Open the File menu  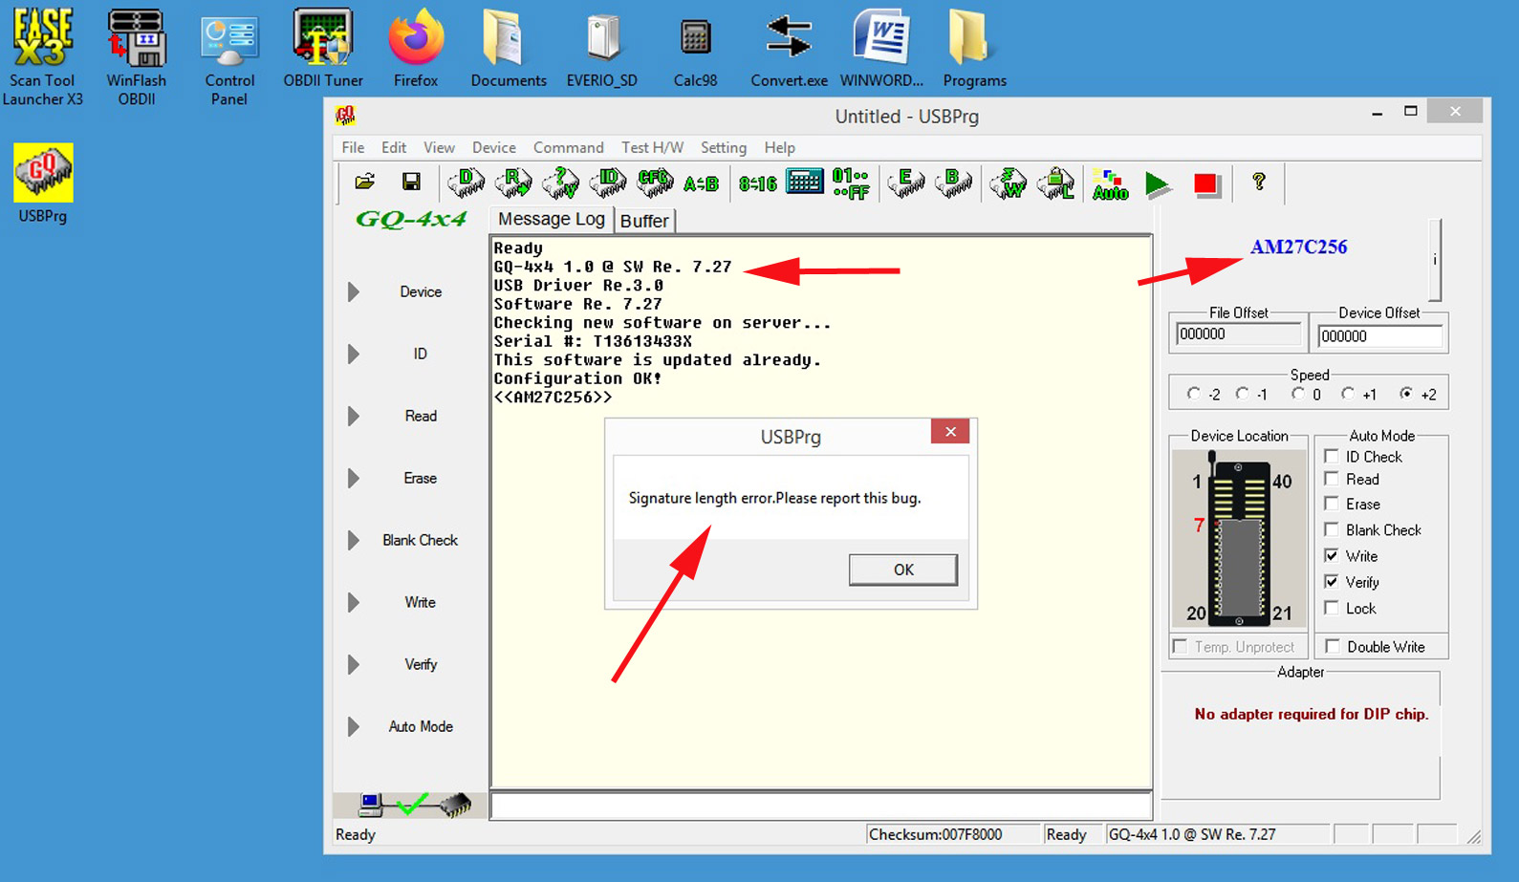353,147
